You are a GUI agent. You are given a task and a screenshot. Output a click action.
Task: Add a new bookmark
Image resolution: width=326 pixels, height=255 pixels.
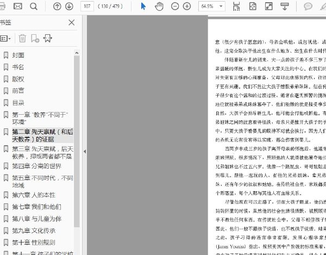click(x=35, y=38)
